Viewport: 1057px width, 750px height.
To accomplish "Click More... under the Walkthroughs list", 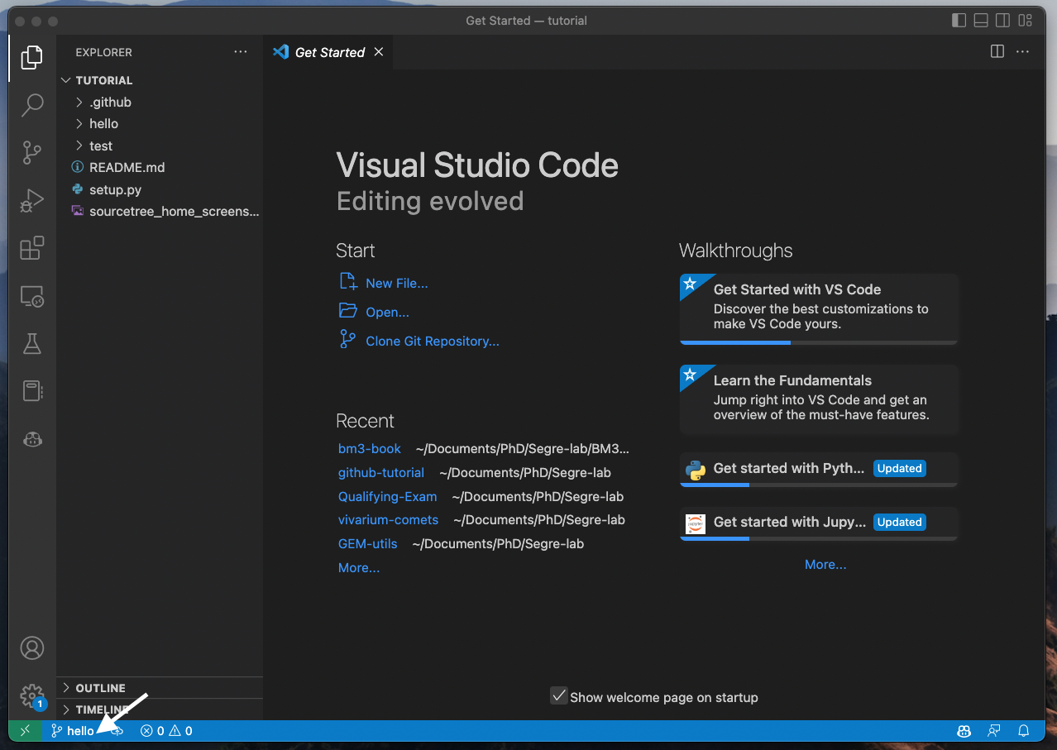I will click(x=825, y=564).
